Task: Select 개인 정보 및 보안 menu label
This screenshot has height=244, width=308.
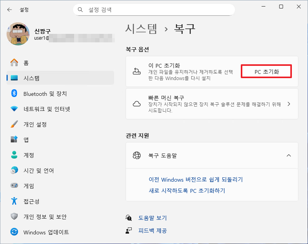Action: (x=45, y=216)
